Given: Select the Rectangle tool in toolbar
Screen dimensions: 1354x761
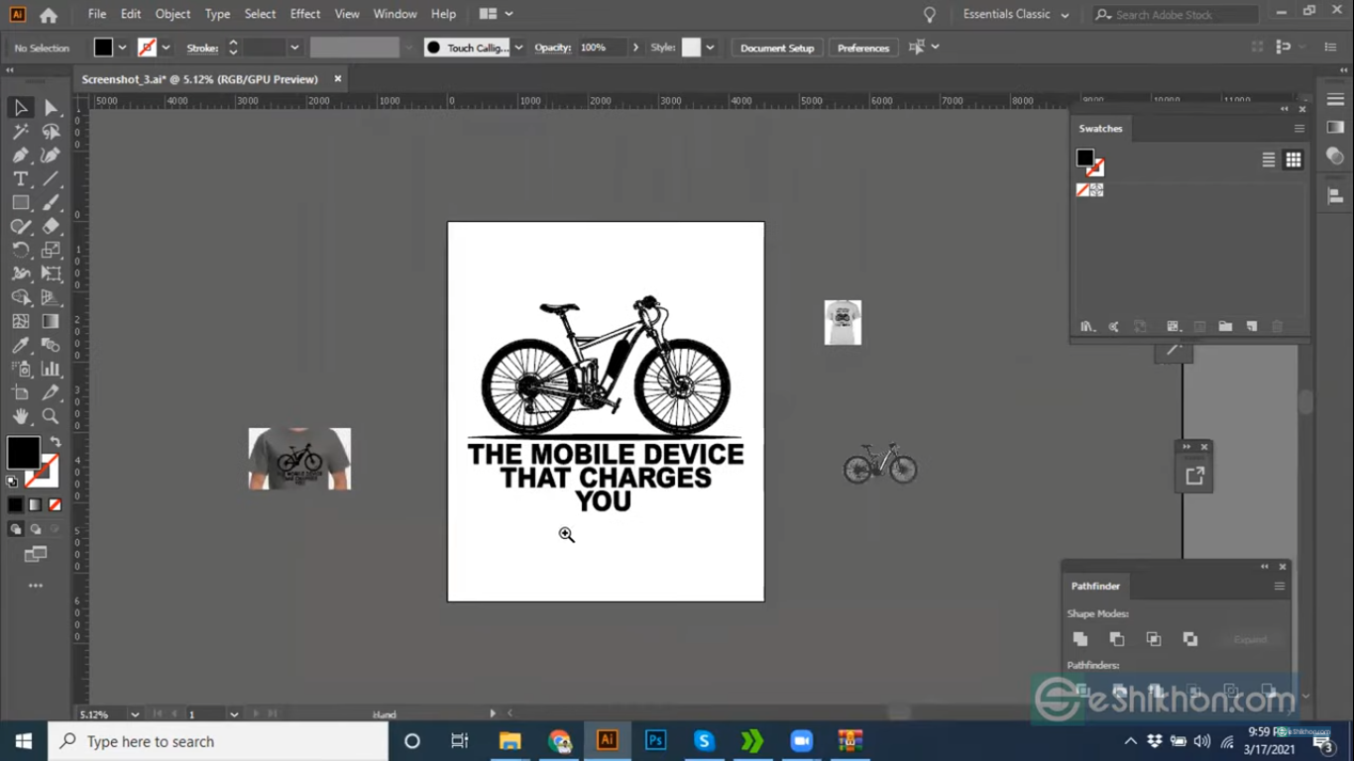Looking at the screenshot, I should point(20,202).
